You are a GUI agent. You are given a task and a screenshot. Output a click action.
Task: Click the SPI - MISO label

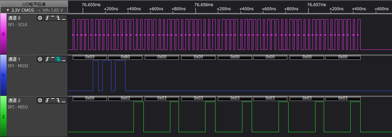point(18,107)
